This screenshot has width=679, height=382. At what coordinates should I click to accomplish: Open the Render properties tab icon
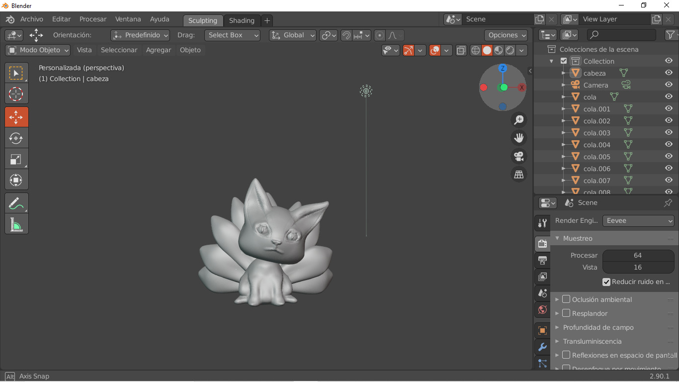click(x=542, y=244)
